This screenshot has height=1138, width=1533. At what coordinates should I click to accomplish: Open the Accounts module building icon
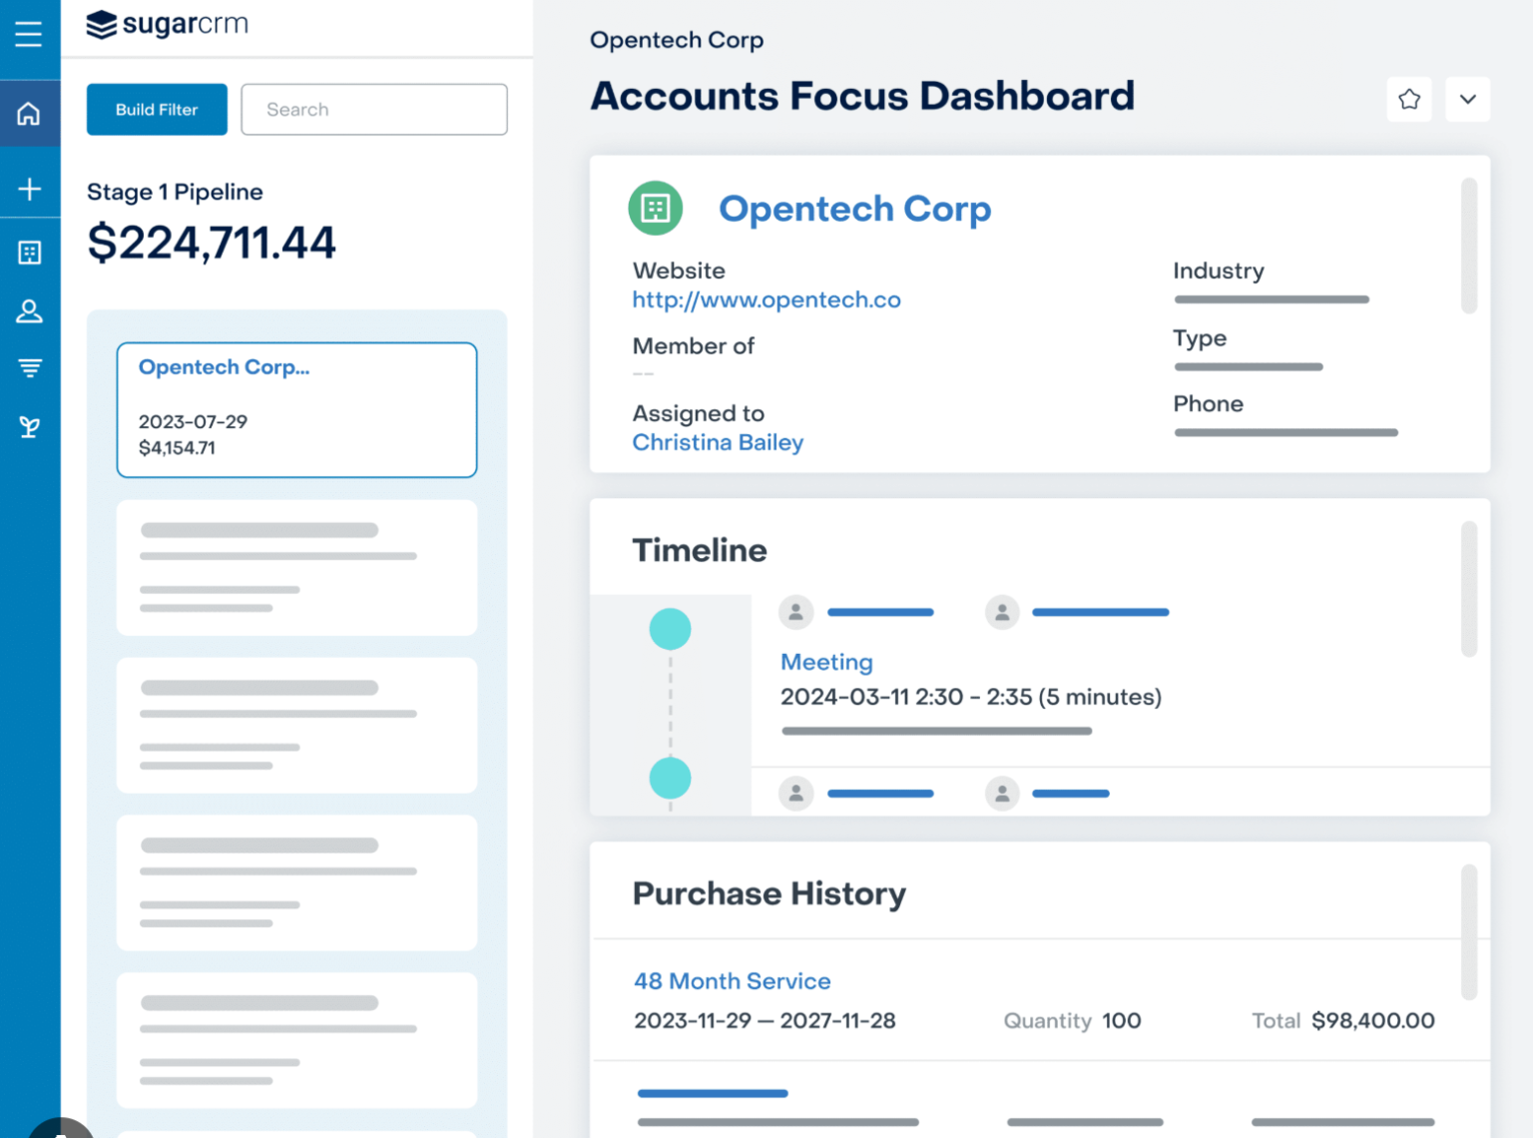tap(29, 252)
